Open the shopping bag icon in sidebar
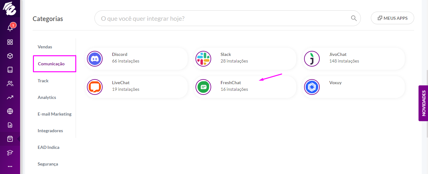 click(10, 139)
